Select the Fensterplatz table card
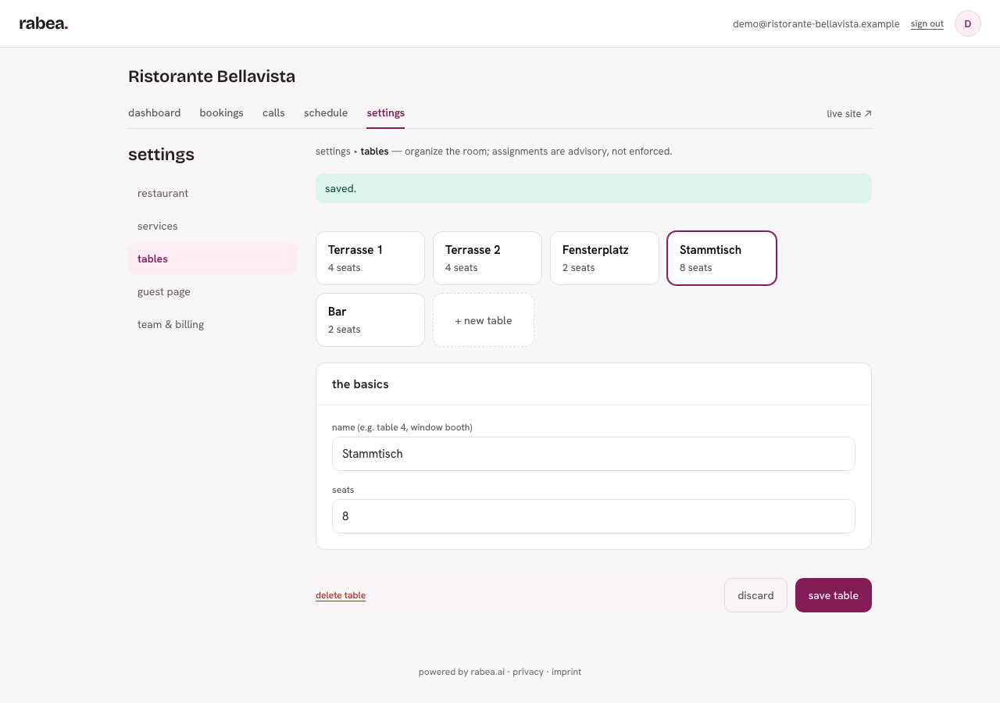 coord(605,258)
